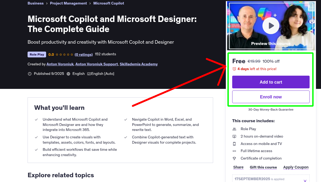
Task: Click the Role Play icon in course includes
Action: click(x=234, y=129)
